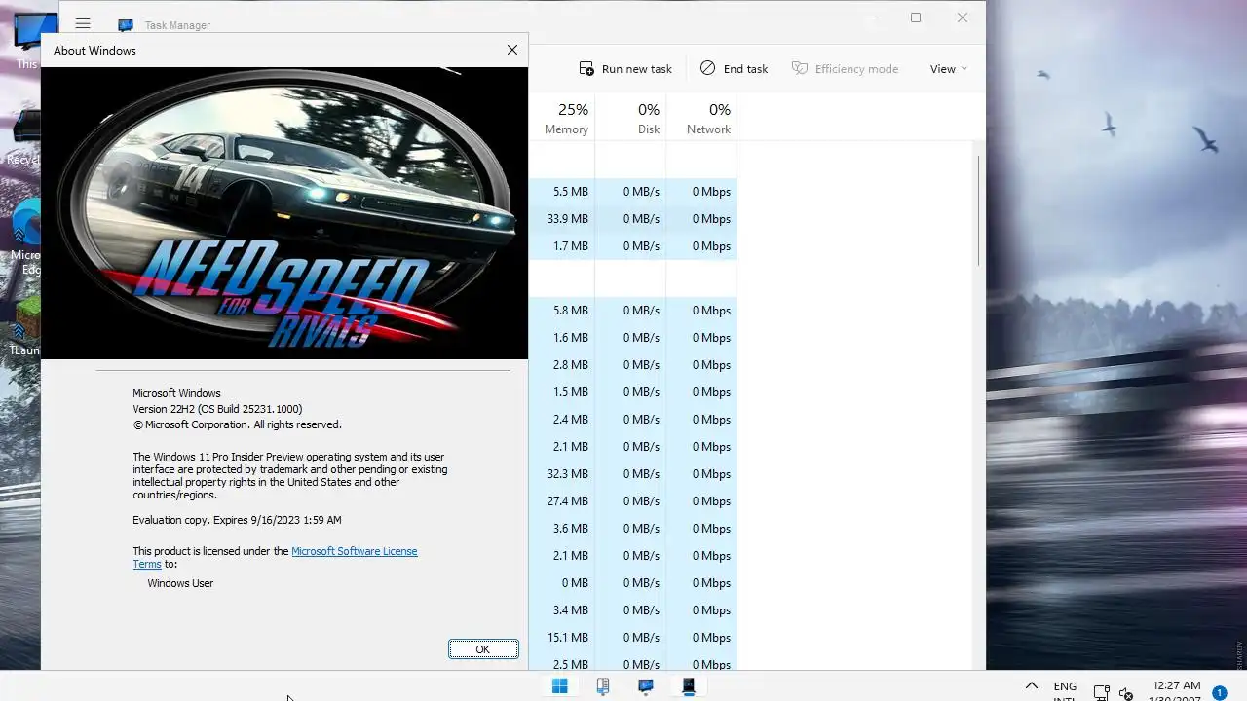Click the 0 MB/s disk cell in the 15.1 MB row
The image size is (1247, 701).
[630, 638]
